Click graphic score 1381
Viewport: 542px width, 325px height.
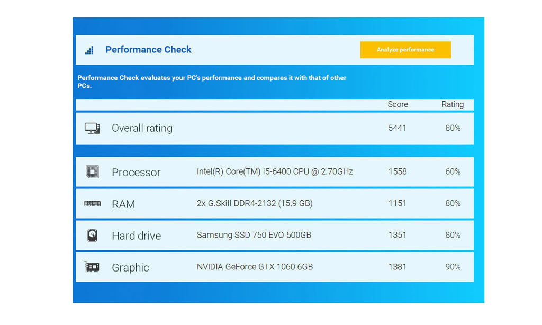click(x=397, y=267)
